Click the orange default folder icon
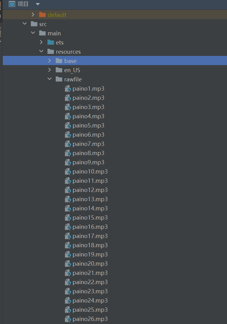 (42, 15)
